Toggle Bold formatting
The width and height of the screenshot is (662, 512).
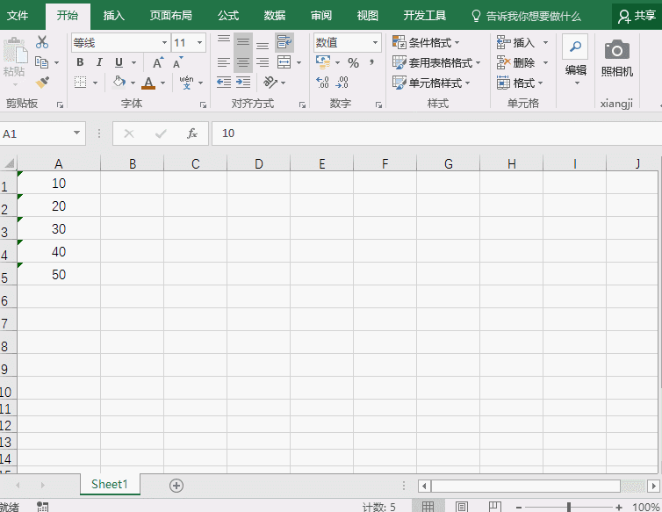coord(80,62)
